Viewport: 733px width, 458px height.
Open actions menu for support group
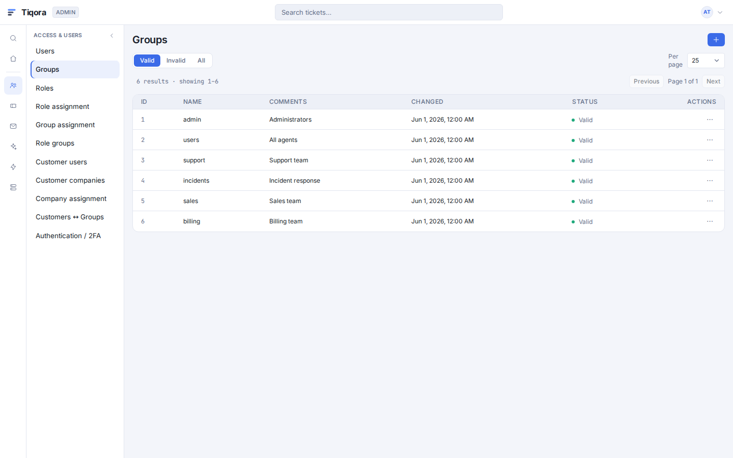pos(710,160)
